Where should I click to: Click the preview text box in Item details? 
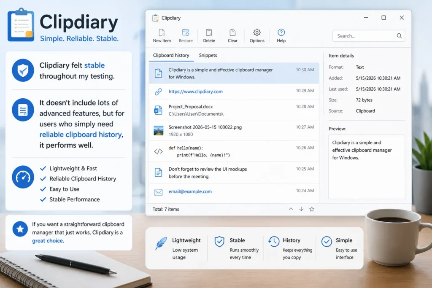tap(367, 167)
